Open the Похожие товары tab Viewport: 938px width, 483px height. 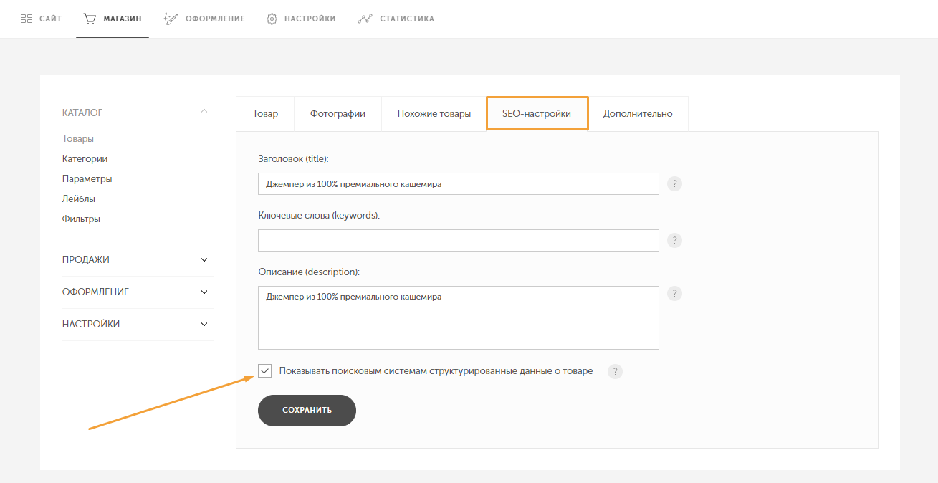tap(434, 114)
